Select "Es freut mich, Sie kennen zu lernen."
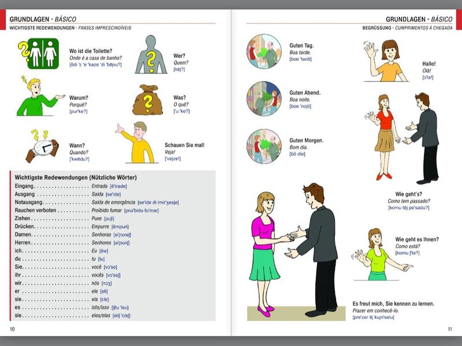This screenshot has height=346, width=462. click(x=393, y=304)
